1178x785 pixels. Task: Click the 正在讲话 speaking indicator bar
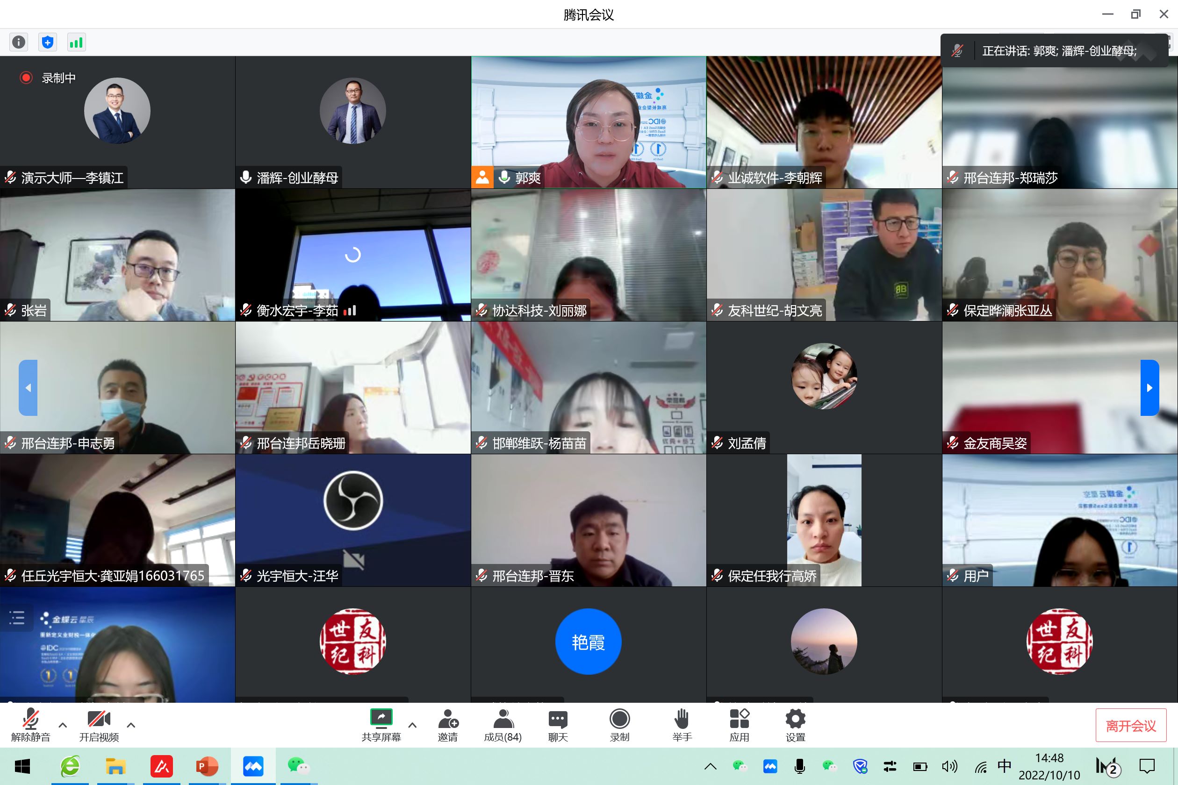pos(1054,50)
